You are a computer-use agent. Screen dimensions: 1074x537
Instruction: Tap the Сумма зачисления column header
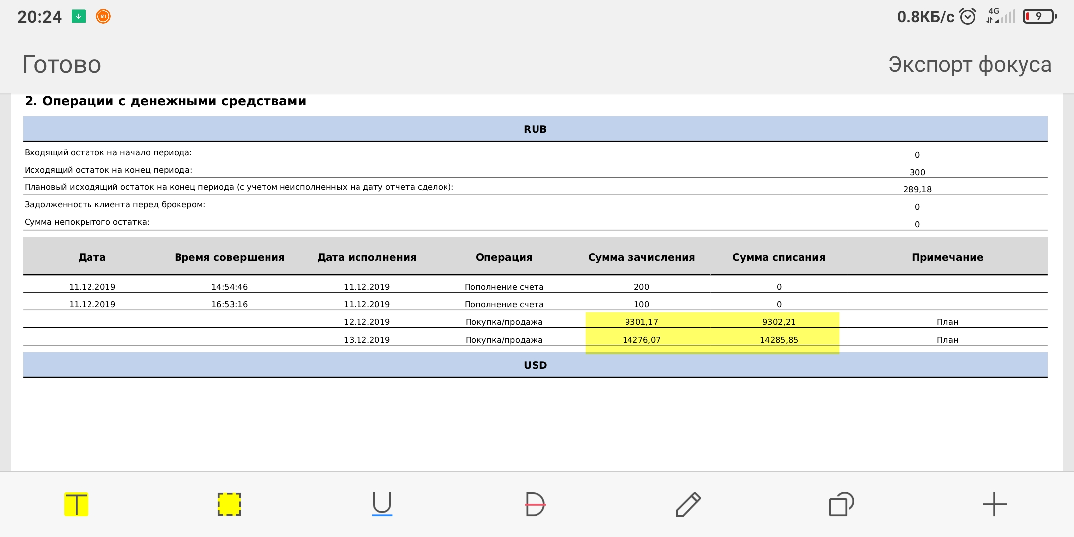641,257
